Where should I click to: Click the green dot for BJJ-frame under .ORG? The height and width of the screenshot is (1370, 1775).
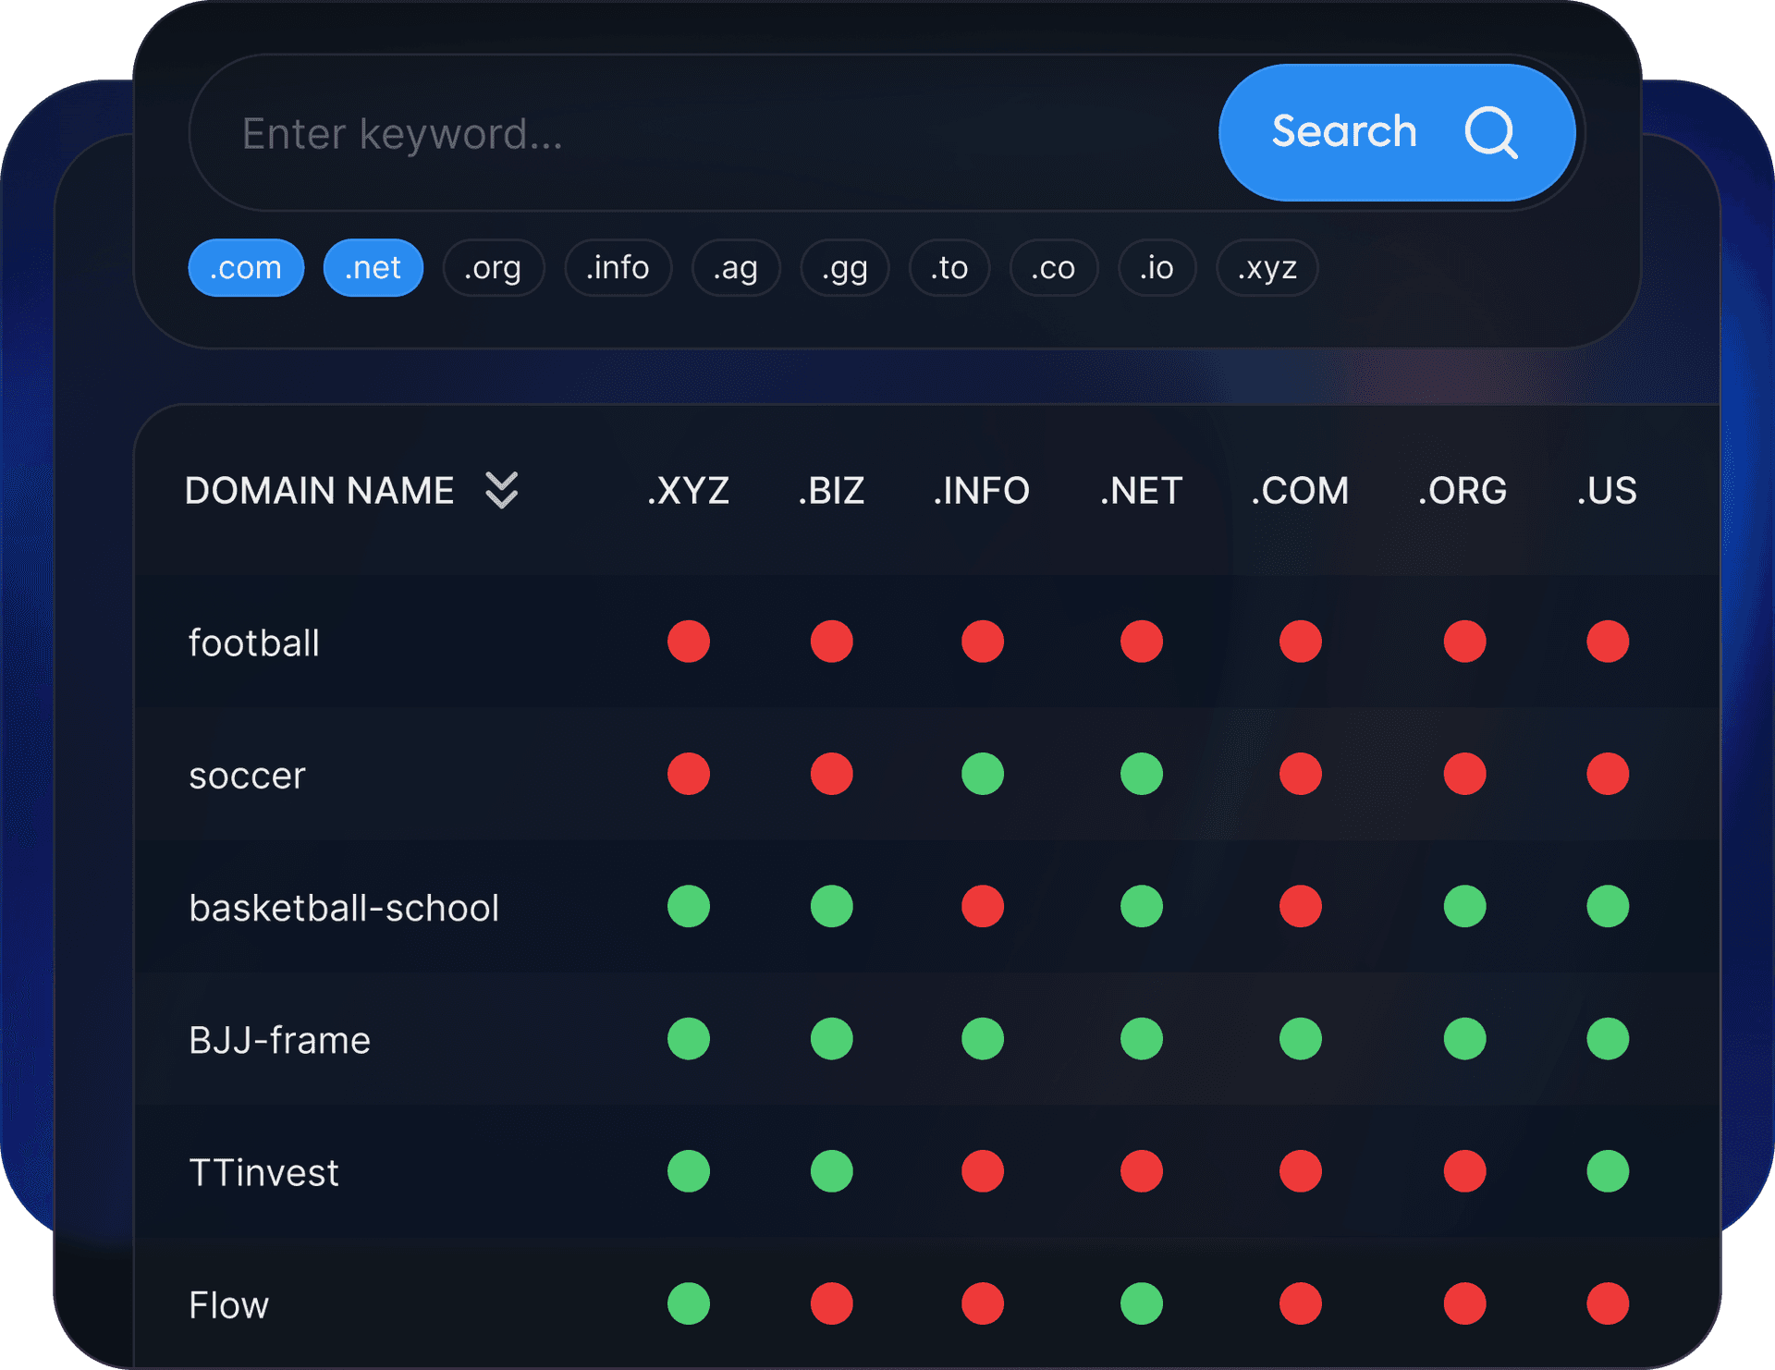click(1463, 1039)
